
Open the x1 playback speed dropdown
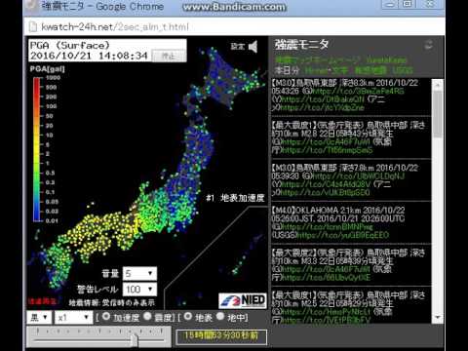pos(73,317)
